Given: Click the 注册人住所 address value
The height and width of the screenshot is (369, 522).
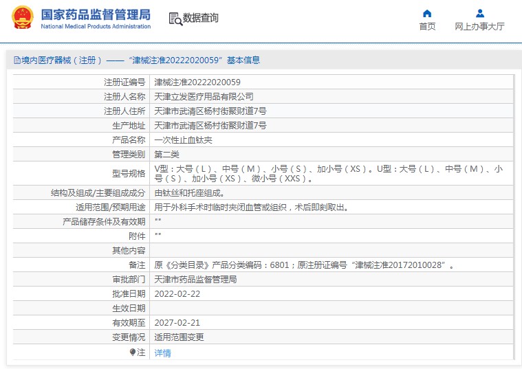Looking at the screenshot, I should click(x=210, y=111).
